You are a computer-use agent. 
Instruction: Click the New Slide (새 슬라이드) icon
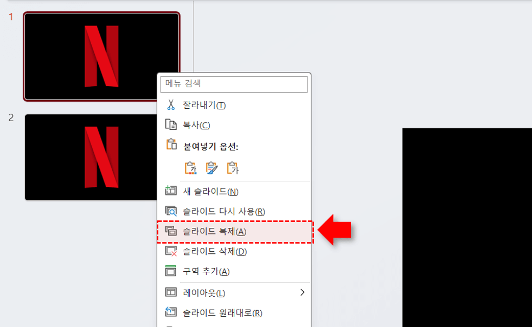click(x=171, y=192)
